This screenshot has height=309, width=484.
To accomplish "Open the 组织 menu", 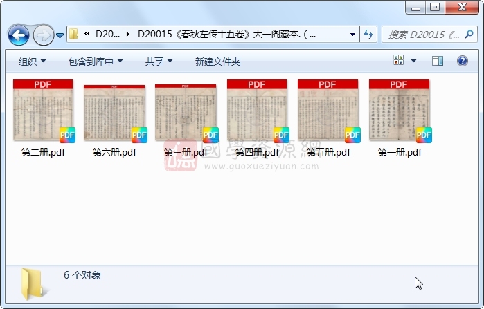I will [32, 62].
